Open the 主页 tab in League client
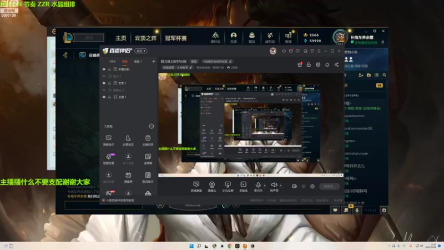The width and height of the screenshot is (444, 250). (x=121, y=38)
